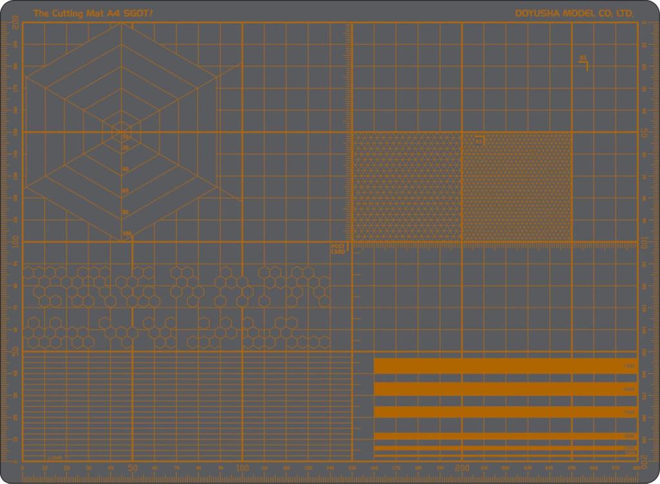Screen dimensions: 660x484
Task: Click the POST CARD size marker
Action: click(338, 248)
